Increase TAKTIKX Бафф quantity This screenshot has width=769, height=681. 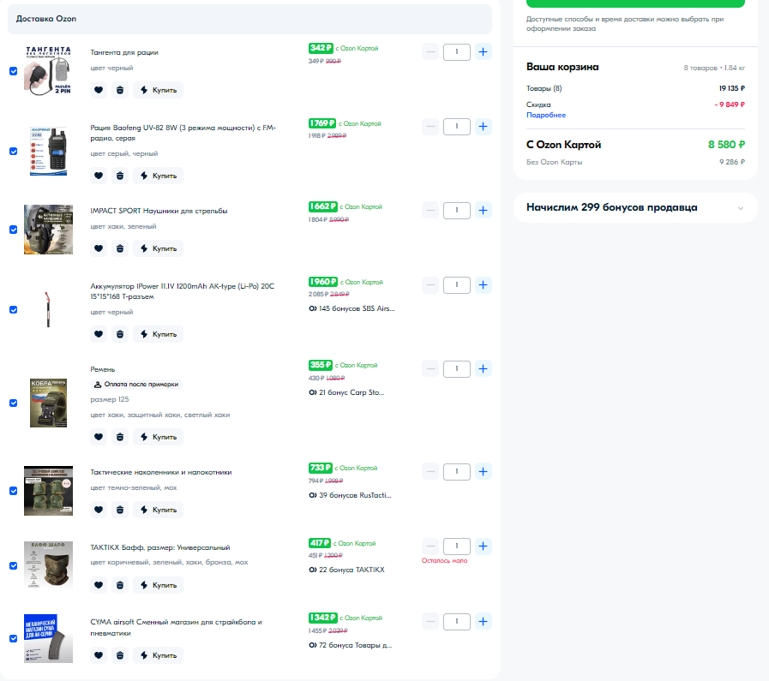coord(483,547)
